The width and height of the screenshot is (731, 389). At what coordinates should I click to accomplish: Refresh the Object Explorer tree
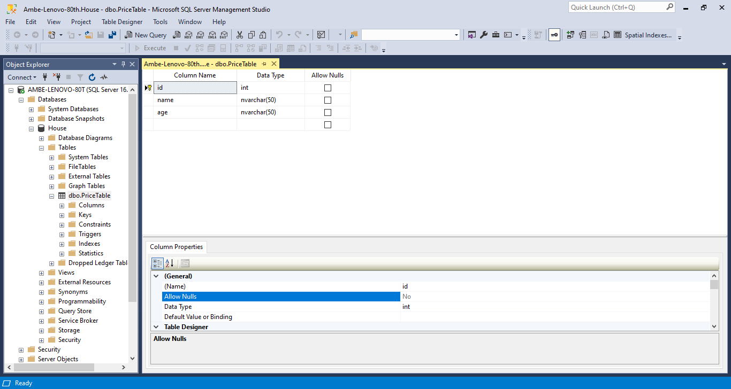(x=92, y=77)
